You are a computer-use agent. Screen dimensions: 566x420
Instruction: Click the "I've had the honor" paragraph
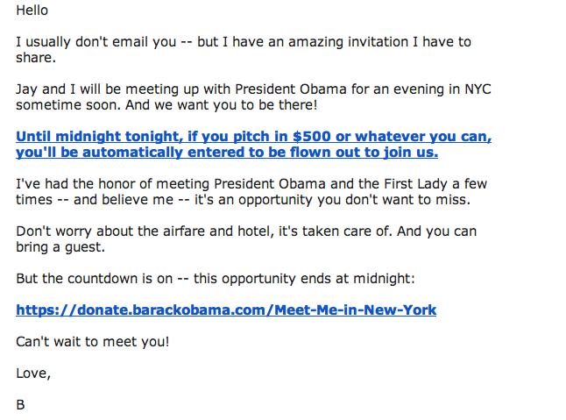251,192
